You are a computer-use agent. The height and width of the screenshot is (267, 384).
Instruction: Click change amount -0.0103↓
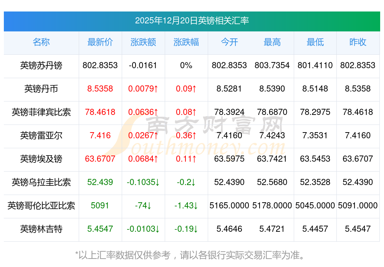point(143,229)
